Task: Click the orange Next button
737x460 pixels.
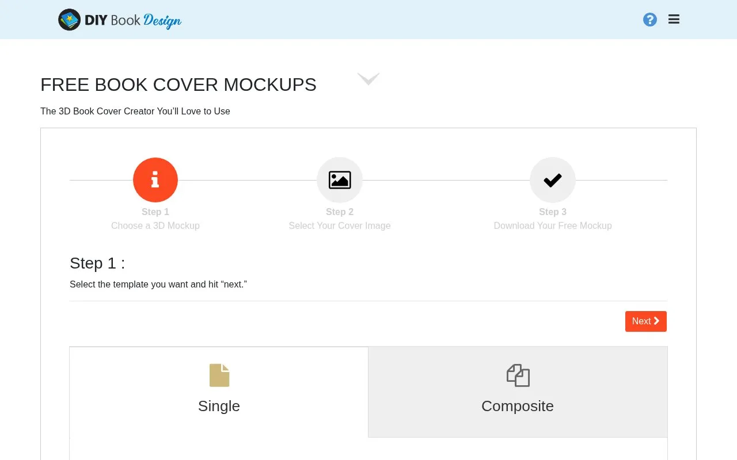Action: tap(646, 321)
